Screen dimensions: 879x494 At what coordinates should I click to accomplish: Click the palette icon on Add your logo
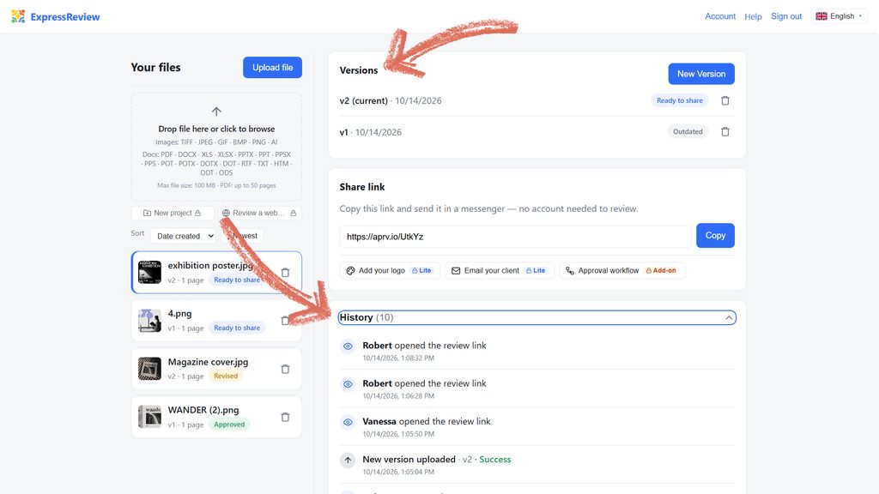(350, 270)
